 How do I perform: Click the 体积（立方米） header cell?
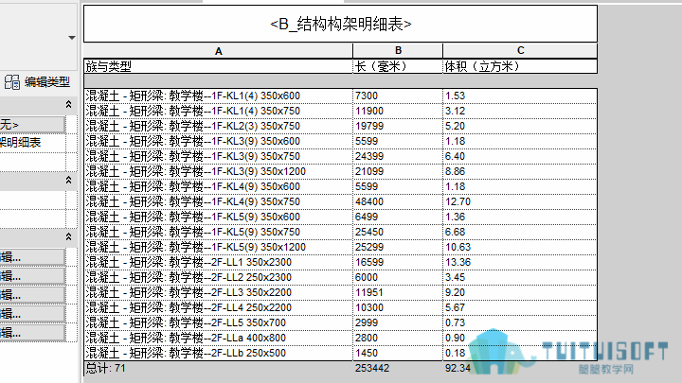pyautogui.click(x=520, y=66)
